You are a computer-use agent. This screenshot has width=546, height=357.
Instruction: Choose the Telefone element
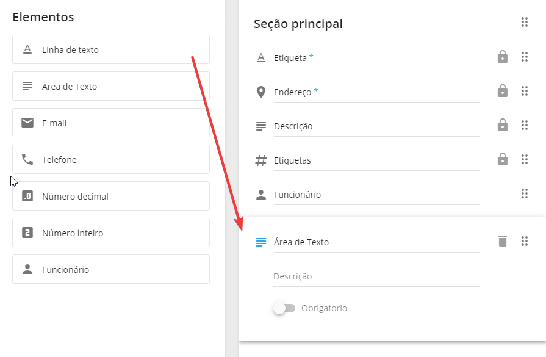[111, 159]
